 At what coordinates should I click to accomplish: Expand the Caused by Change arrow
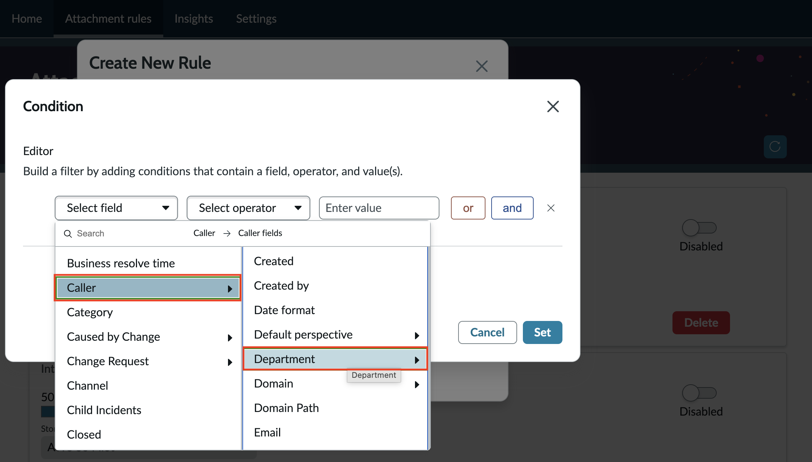(230, 338)
